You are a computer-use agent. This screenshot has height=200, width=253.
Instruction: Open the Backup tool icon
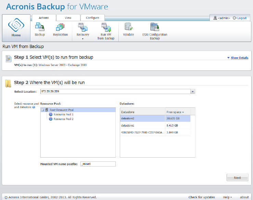[40, 27]
